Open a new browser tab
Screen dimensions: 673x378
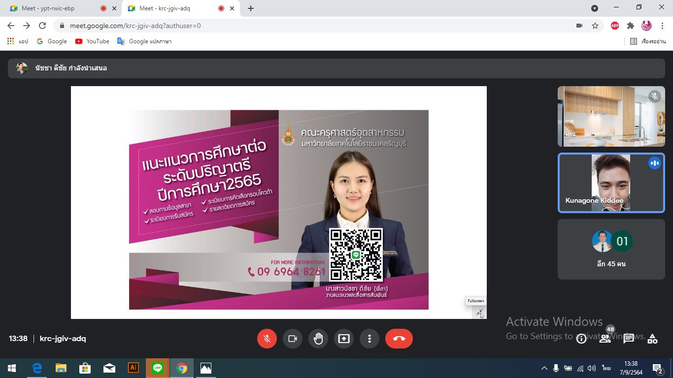point(251,8)
